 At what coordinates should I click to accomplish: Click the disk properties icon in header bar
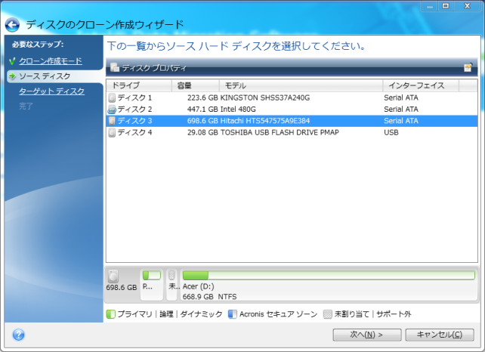[115, 67]
